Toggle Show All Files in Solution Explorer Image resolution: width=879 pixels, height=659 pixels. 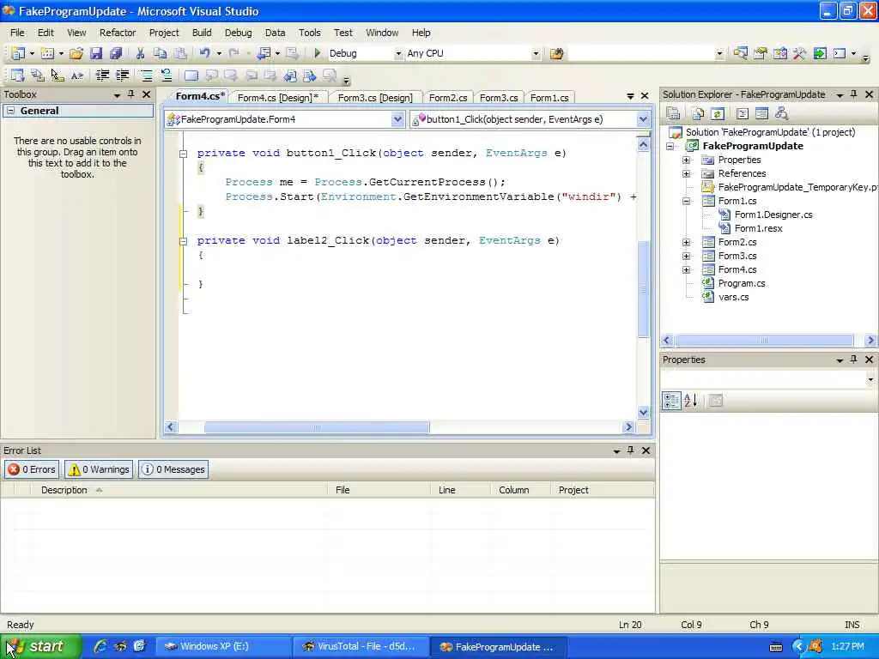coord(698,114)
